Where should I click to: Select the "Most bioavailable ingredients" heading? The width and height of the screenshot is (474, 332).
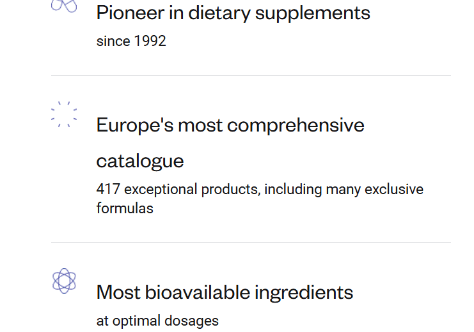(x=225, y=292)
